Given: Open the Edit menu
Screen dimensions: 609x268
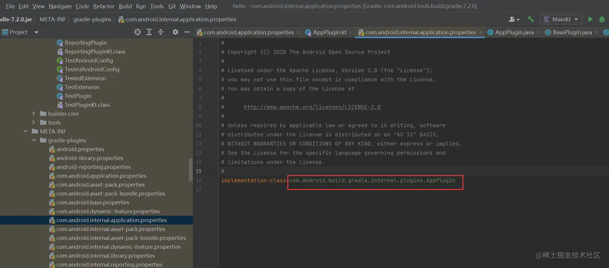Looking at the screenshot, I should 24,6.
